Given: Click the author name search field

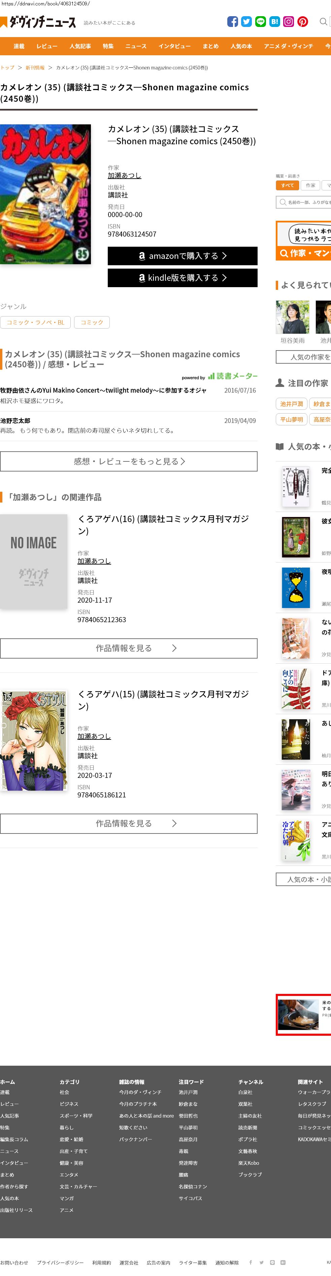Looking at the screenshot, I should coord(304,202).
